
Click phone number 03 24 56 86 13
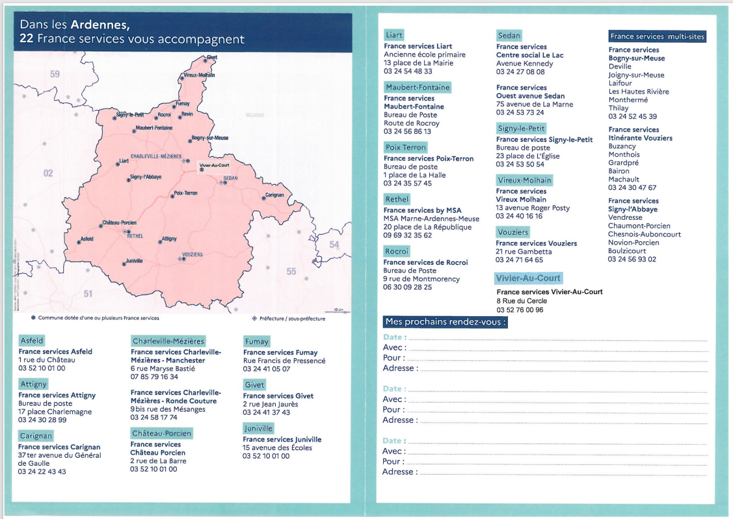(x=408, y=131)
